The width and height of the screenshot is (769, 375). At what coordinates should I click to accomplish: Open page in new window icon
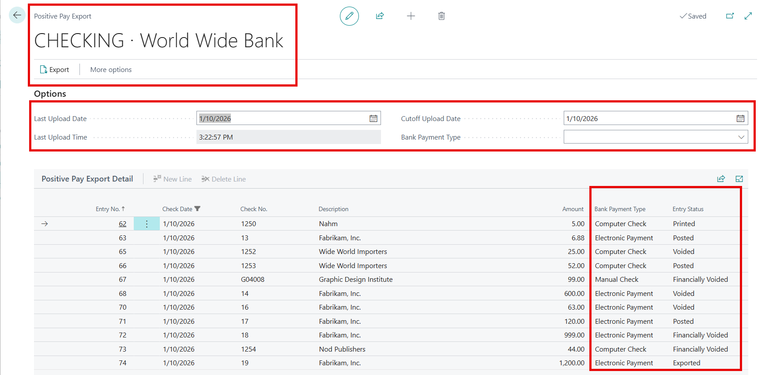(730, 16)
